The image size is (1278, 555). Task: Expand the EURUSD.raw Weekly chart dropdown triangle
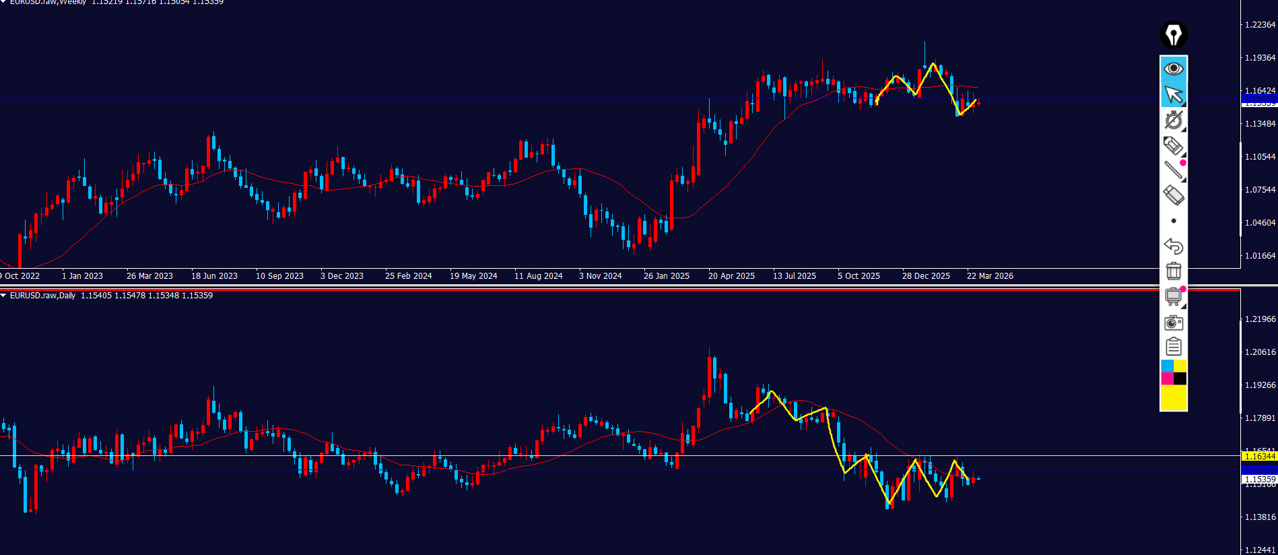tap(3, 2)
